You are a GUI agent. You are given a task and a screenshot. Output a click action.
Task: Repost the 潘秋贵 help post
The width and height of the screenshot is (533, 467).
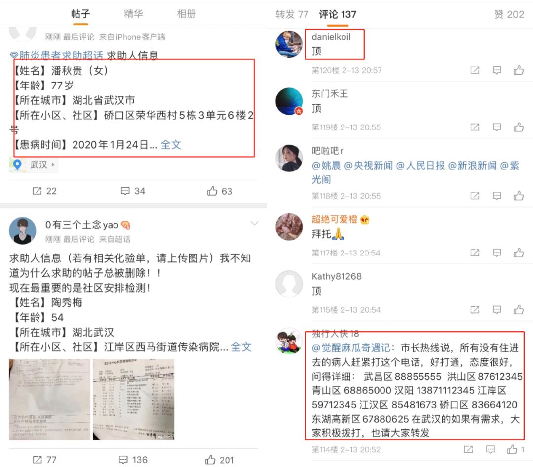44,191
